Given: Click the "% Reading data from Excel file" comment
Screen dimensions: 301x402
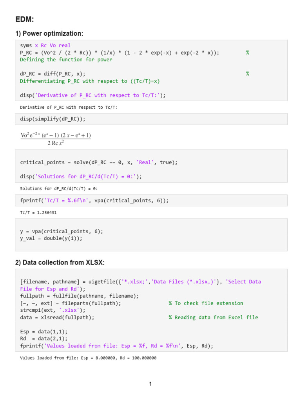Looking at the screenshot, I should [213, 317].
